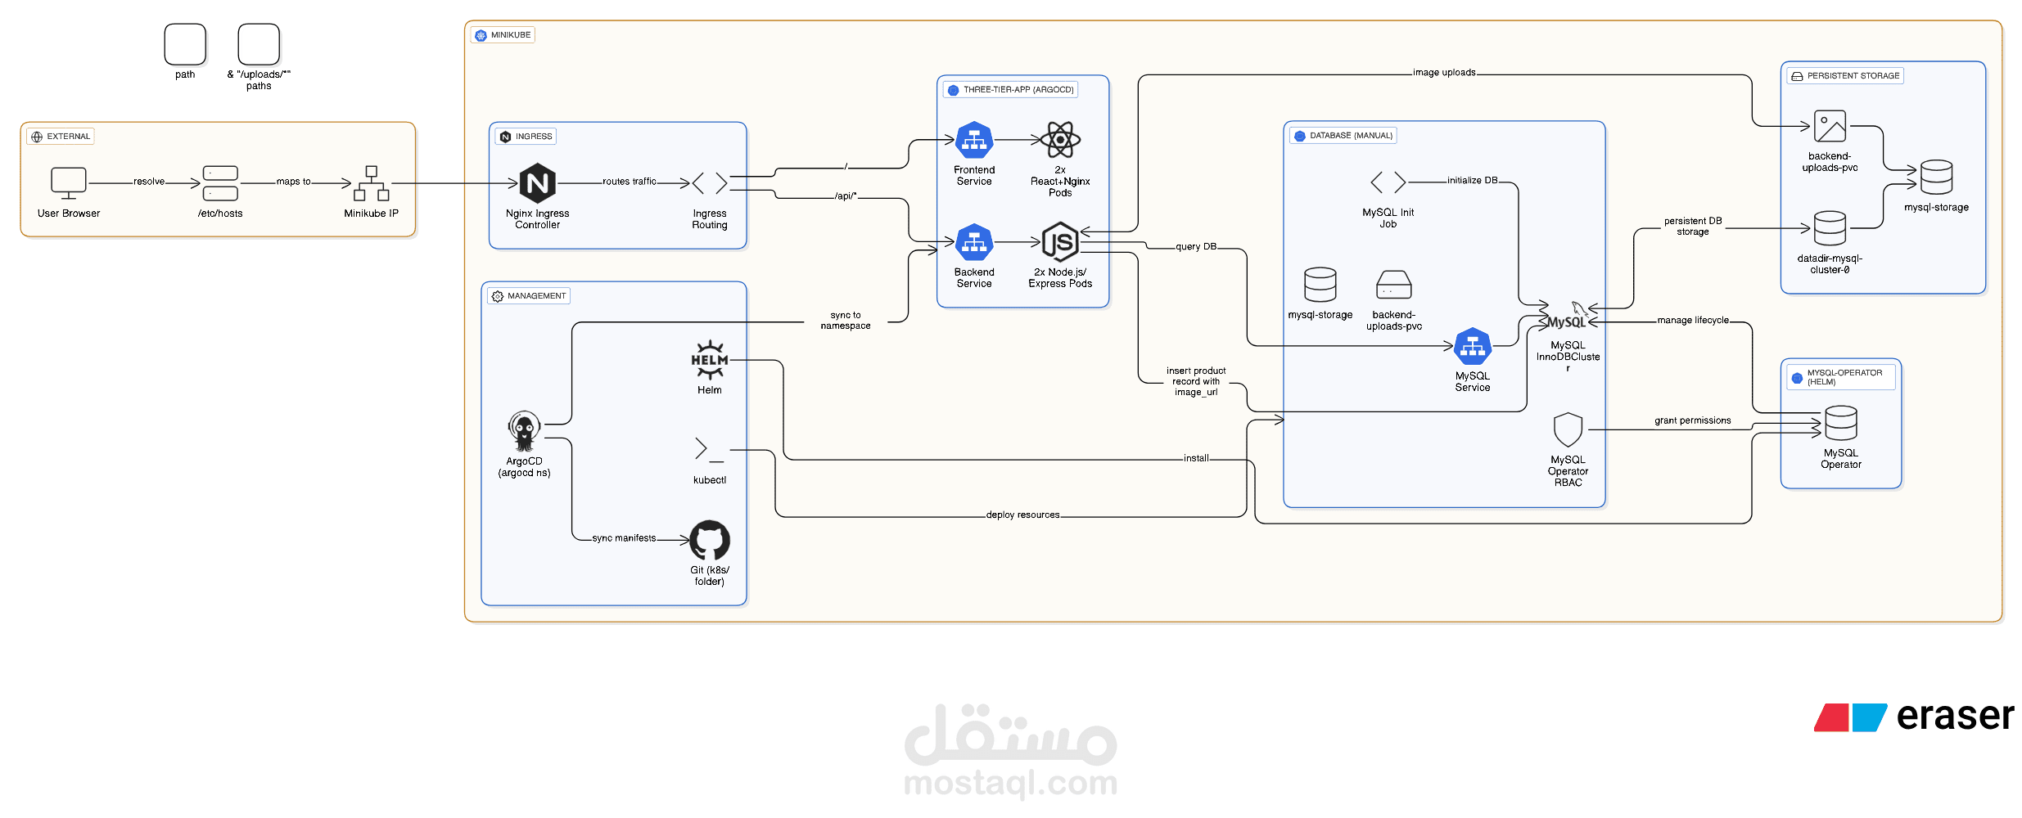This screenshot has height=818, width=2022.
Task: Click the User Browser monitor icon
Action: 69,183
